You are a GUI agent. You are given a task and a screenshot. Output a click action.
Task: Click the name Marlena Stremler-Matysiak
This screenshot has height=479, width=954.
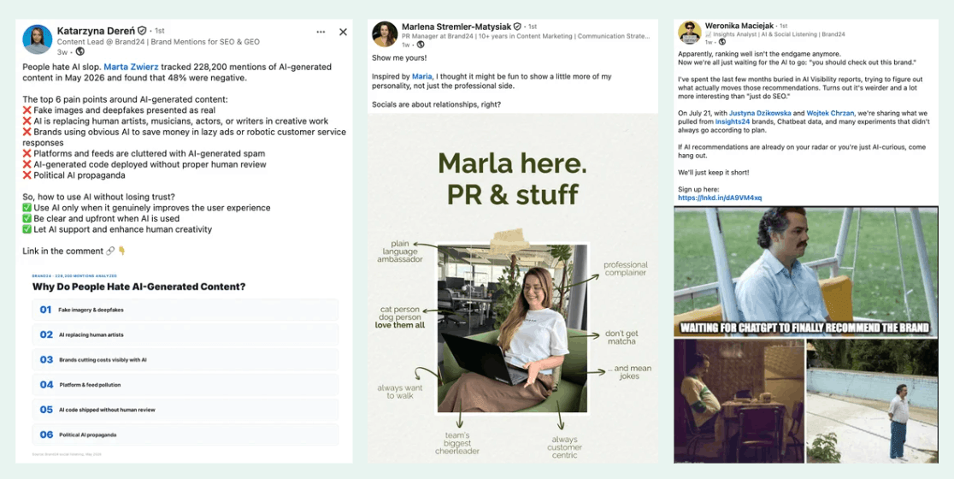[456, 27]
